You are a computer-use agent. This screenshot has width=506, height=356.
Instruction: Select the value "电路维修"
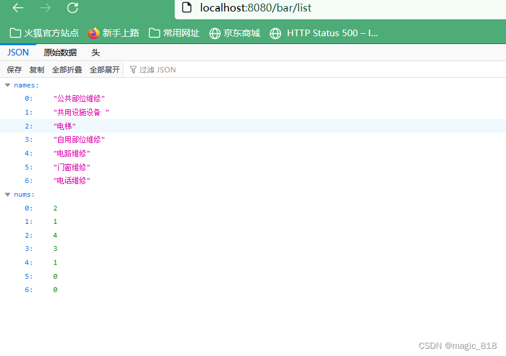72,153
